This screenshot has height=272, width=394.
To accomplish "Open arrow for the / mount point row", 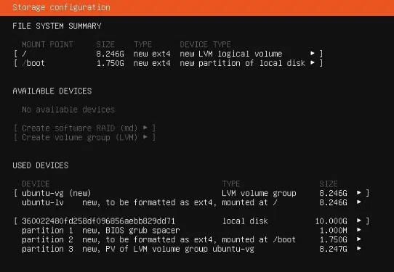I will pyautogui.click(x=313, y=54).
